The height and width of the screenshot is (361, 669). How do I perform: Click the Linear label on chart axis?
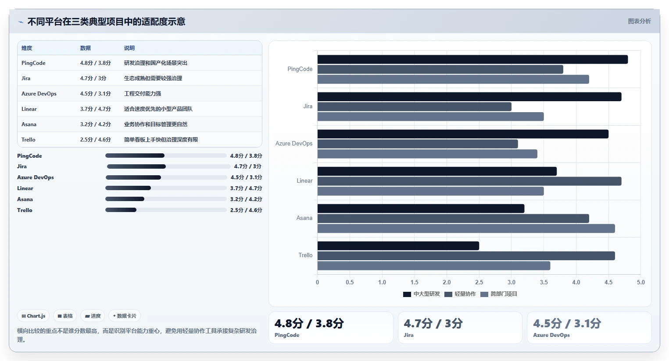coord(304,181)
